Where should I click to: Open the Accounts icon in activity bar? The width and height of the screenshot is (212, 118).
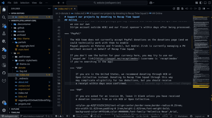click(x=4, y=102)
